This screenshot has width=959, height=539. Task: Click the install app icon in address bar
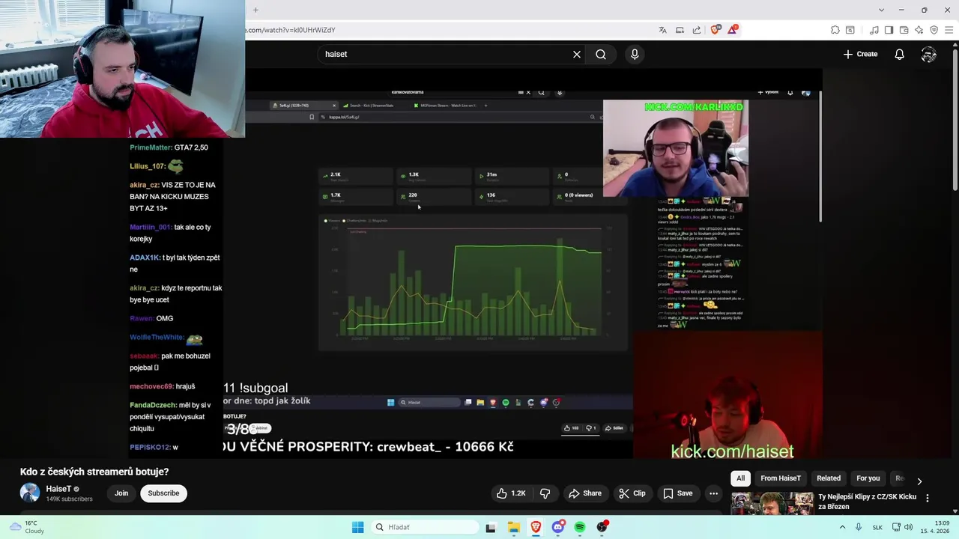pyautogui.click(x=680, y=30)
